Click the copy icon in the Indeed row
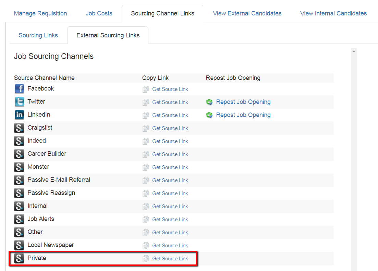The width and height of the screenshot is (378, 271). (x=146, y=141)
